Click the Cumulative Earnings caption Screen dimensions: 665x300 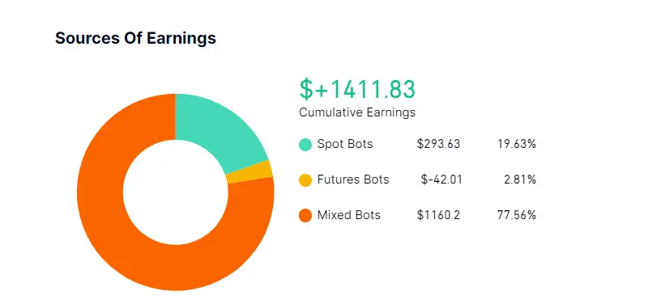[357, 112]
